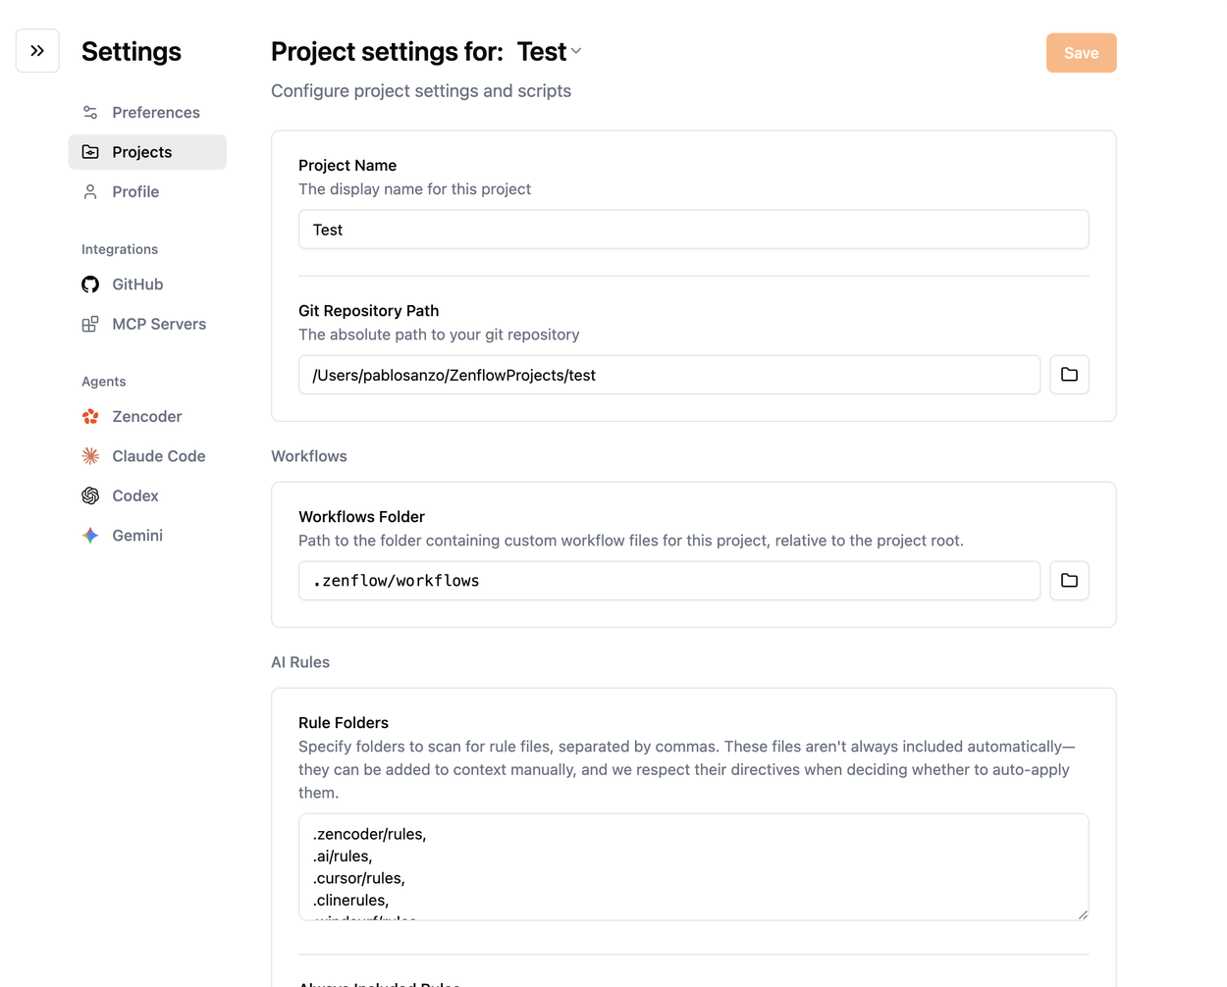Open GitHub integration settings
The width and height of the screenshot is (1227, 987).
coord(135,284)
